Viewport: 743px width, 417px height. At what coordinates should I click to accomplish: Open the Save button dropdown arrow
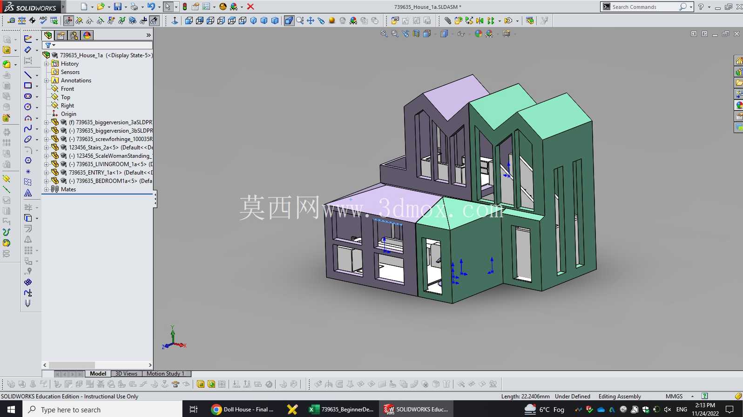click(x=126, y=7)
